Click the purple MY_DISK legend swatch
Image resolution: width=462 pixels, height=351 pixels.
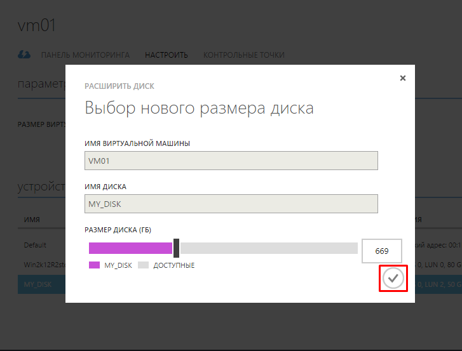click(94, 265)
